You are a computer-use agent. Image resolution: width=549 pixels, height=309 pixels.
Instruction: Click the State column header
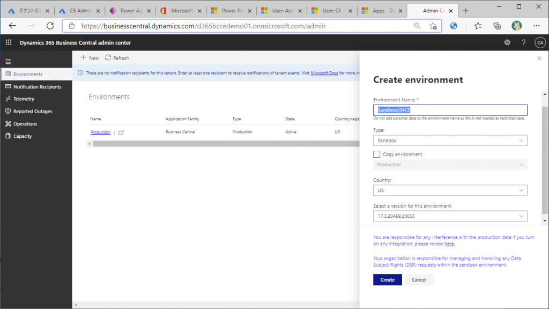(x=290, y=119)
